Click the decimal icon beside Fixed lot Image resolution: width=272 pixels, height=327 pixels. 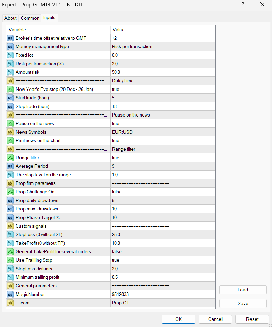pos(10,55)
